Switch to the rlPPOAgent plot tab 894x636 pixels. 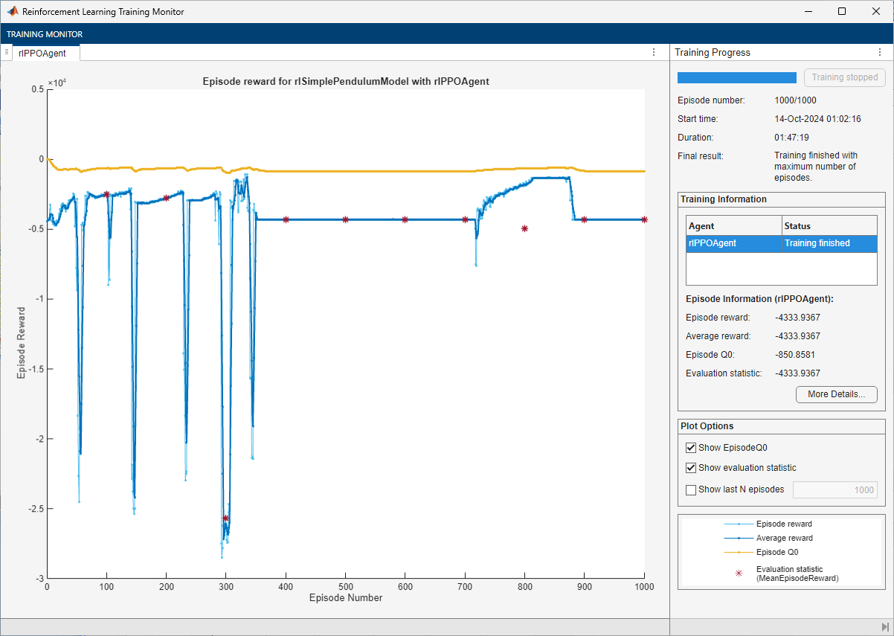click(42, 53)
